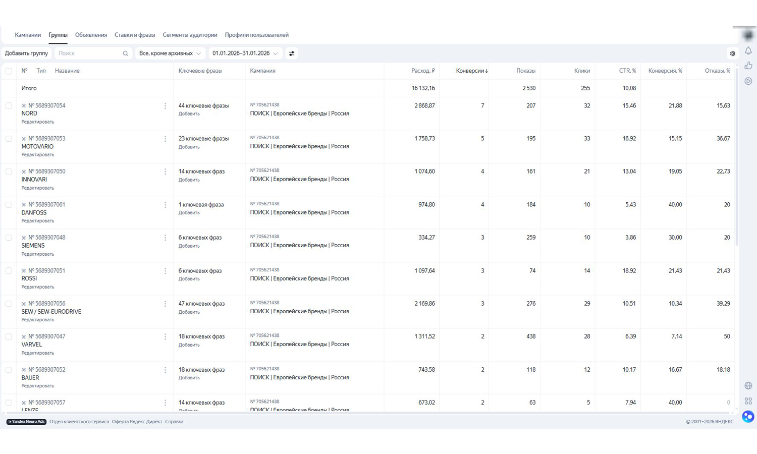Open three-dot menu for BAUER group
The width and height of the screenshot is (757, 454).
point(165,370)
